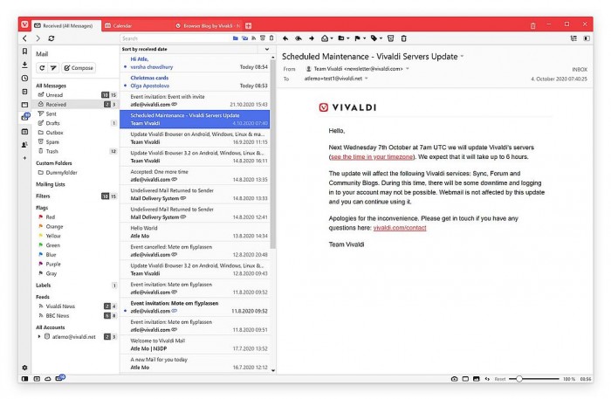Click the Reload page button
The height and width of the screenshot is (399, 611).
click(x=51, y=38)
